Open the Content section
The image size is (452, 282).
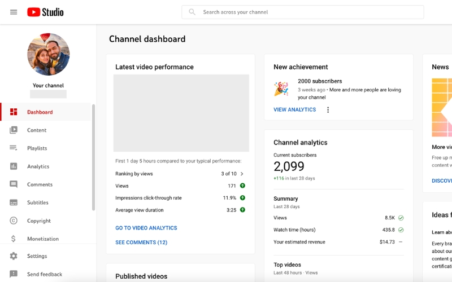tap(46, 130)
